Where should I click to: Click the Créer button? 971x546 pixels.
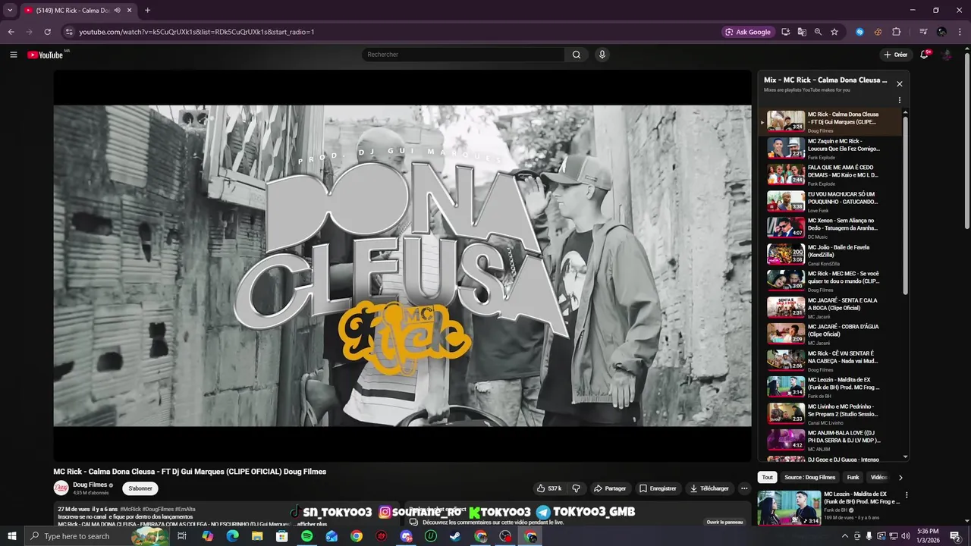[896, 55]
